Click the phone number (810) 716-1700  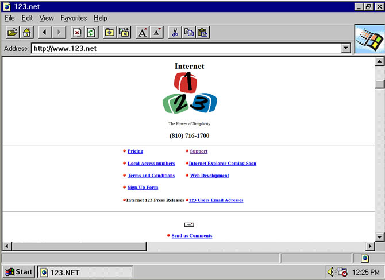[x=189, y=135]
